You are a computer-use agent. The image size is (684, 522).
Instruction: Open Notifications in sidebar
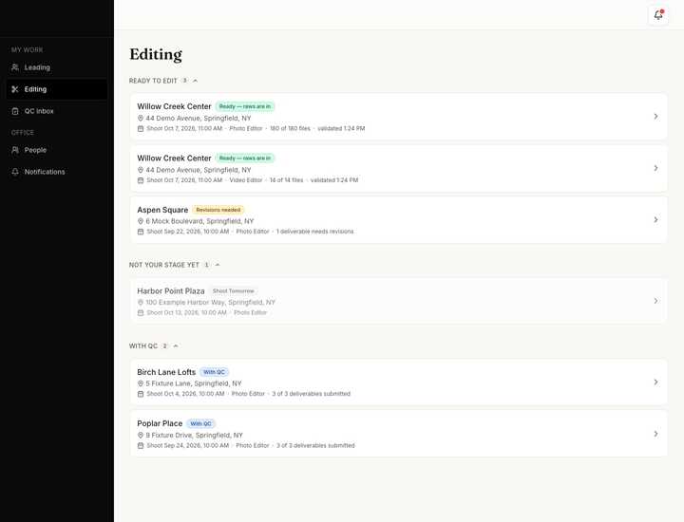(57, 172)
